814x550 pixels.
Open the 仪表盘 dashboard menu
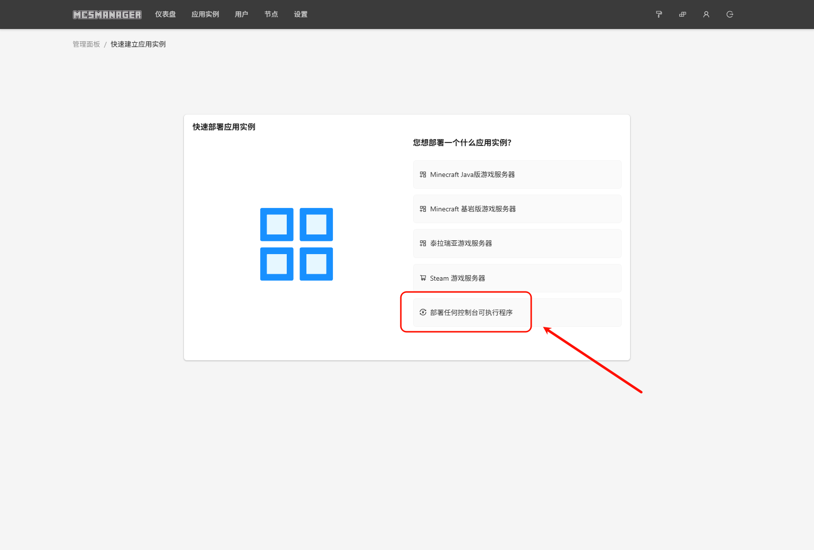pos(165,14)
